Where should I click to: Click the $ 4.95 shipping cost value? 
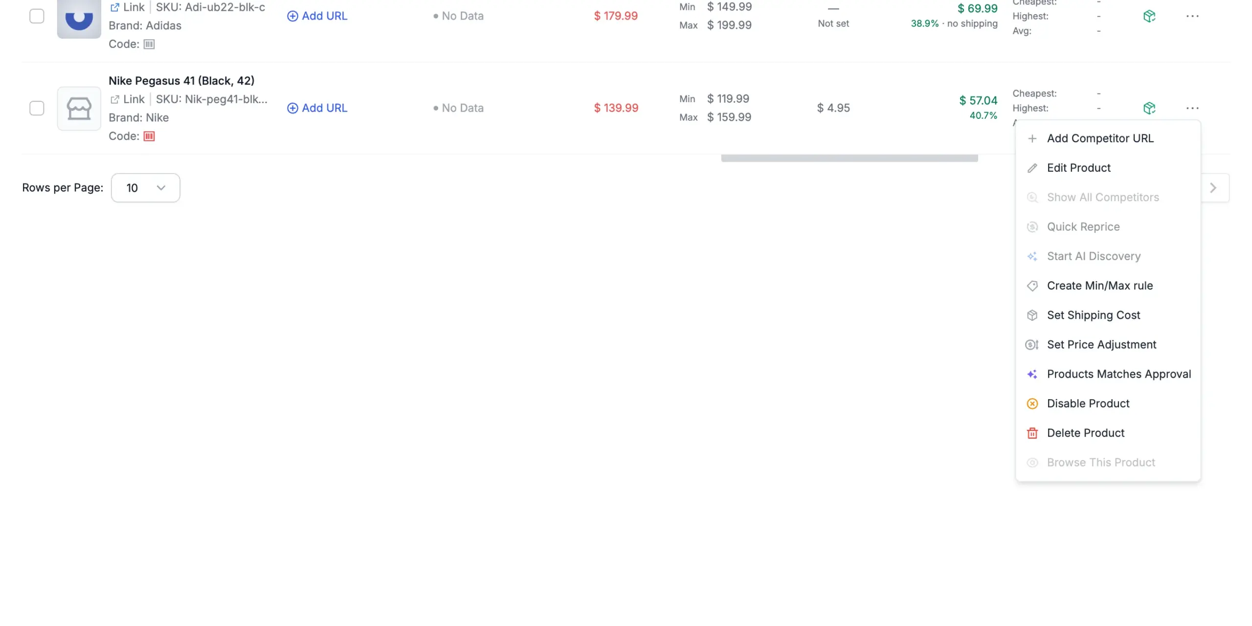833,108
